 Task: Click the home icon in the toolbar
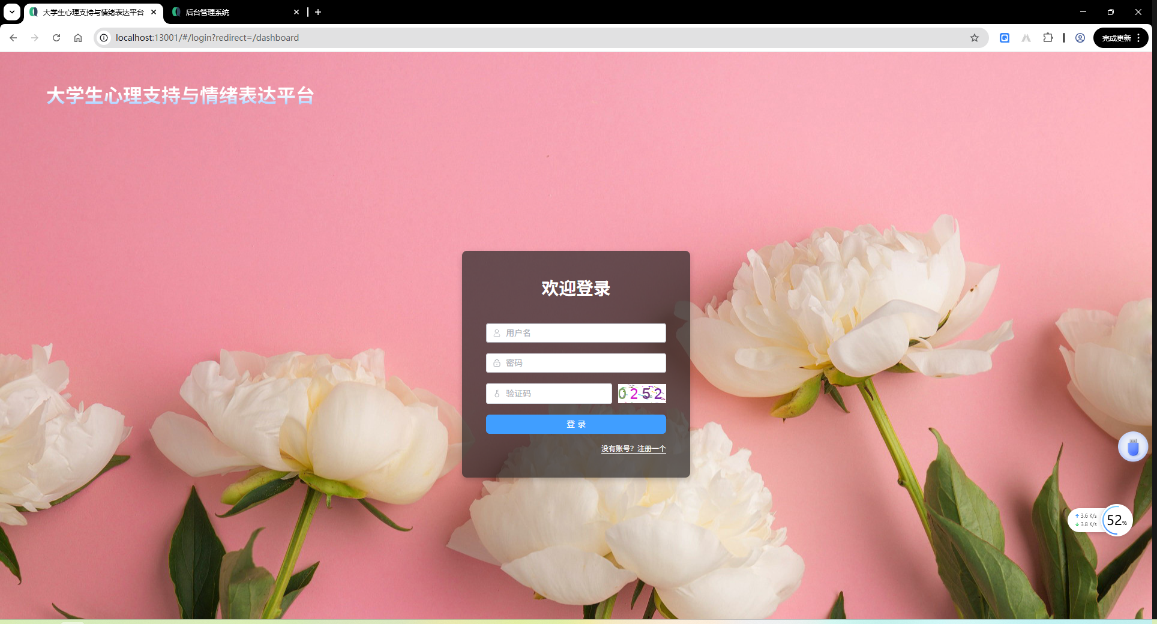coord(78,37)
